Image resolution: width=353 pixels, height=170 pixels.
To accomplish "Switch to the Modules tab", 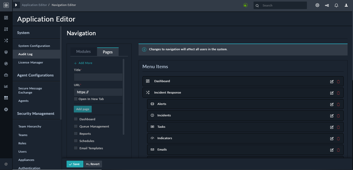I will point(84,52).
